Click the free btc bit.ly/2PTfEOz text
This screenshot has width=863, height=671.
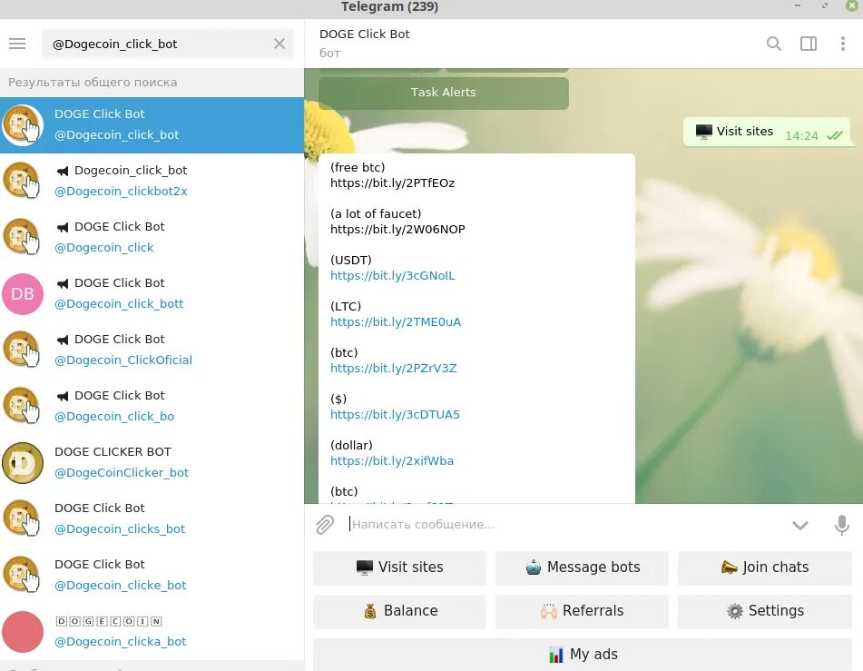392,183
